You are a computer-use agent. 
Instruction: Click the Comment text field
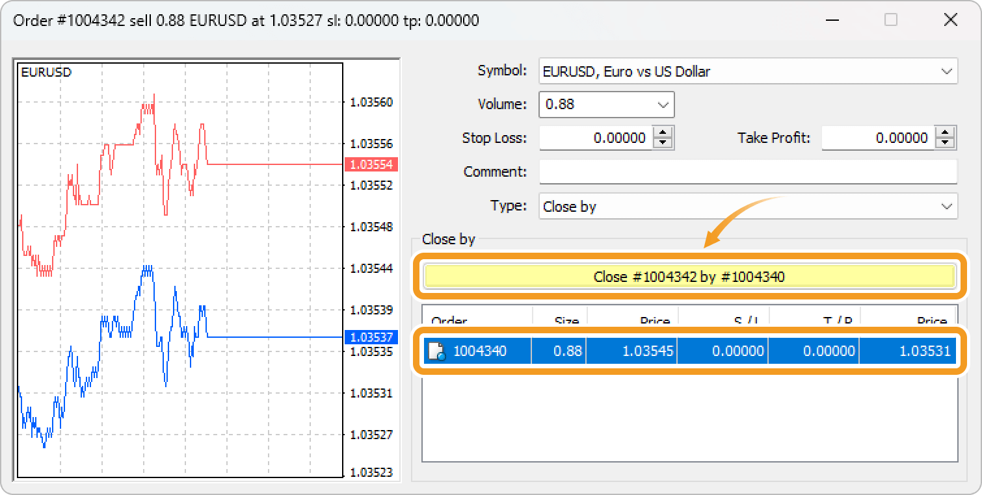(748, 172)
